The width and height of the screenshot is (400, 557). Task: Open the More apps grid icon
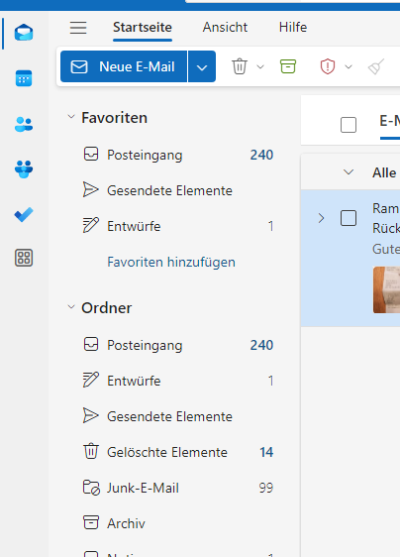(24, 258)
